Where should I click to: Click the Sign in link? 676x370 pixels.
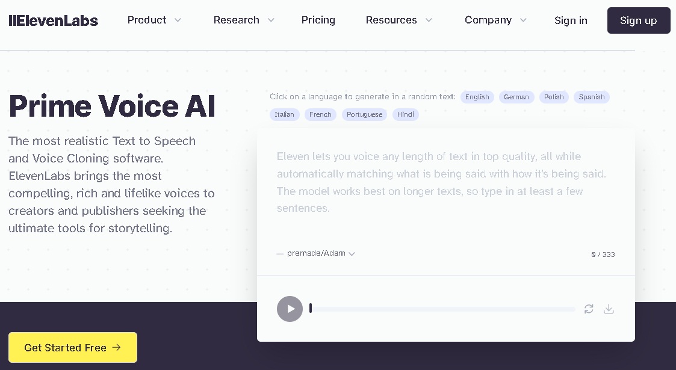coord(571,20)
